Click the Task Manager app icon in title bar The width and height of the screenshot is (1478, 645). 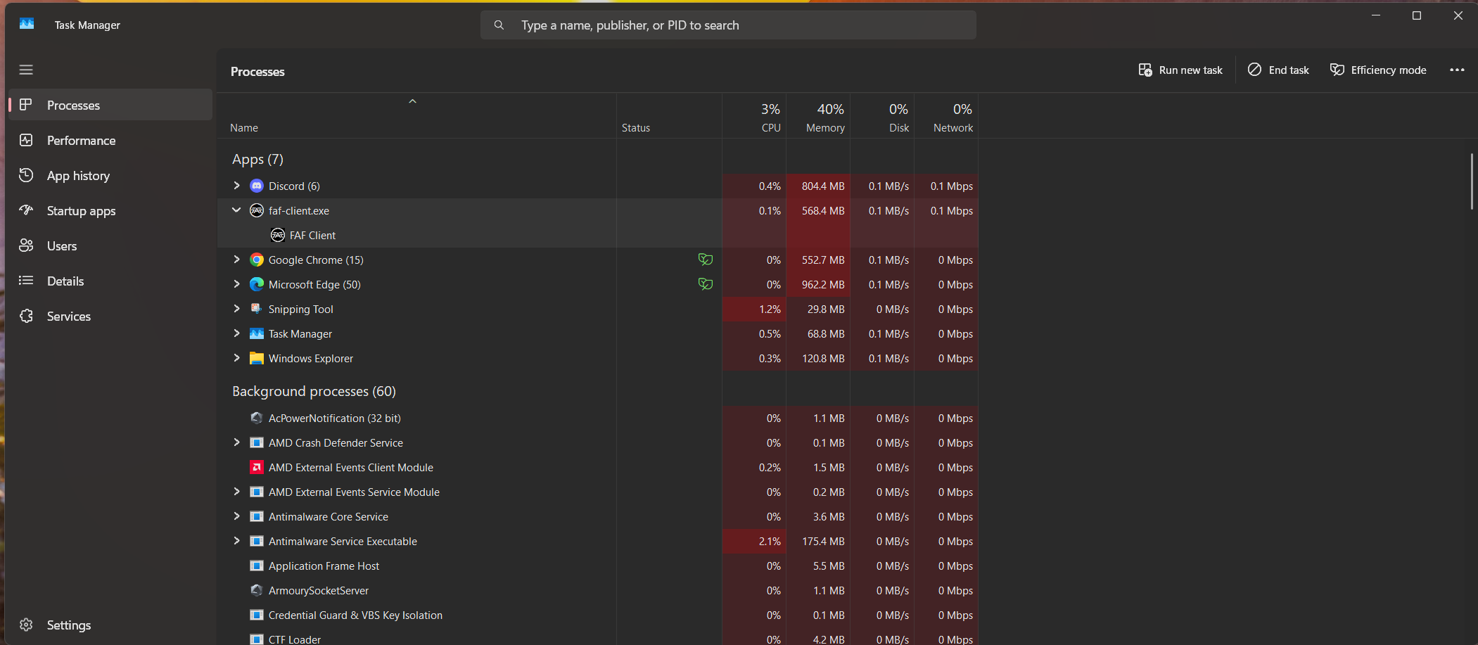pyautogui.click(x=27, y=24)
